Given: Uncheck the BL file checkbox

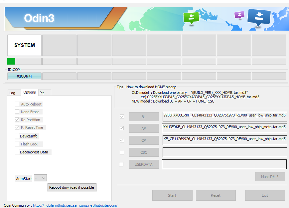Looking at the screenshot, I should click(122, 117).
